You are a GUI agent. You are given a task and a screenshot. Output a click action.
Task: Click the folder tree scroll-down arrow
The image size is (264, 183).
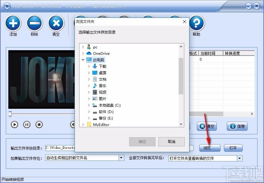coord(181,124)
